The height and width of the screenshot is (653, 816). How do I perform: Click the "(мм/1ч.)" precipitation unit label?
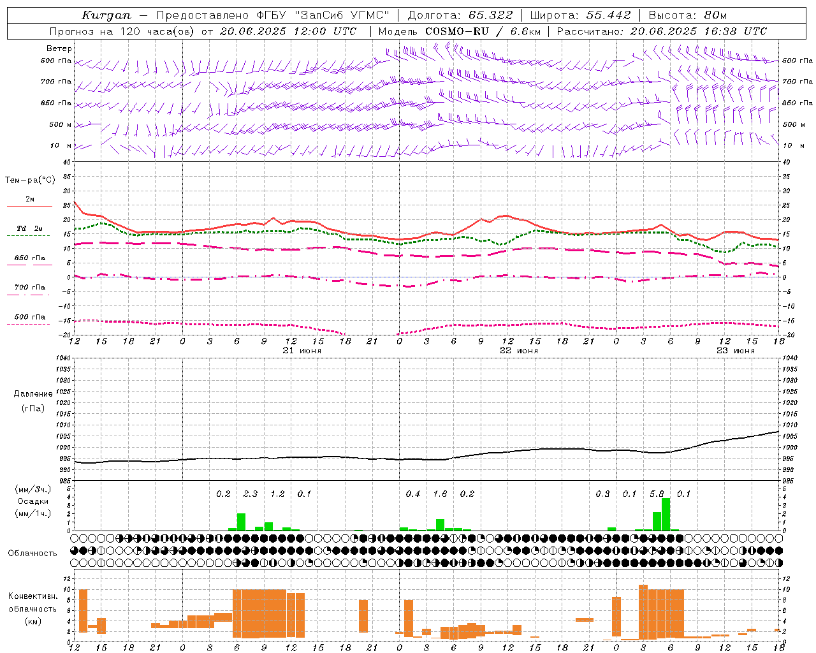[x=33, y=514]
